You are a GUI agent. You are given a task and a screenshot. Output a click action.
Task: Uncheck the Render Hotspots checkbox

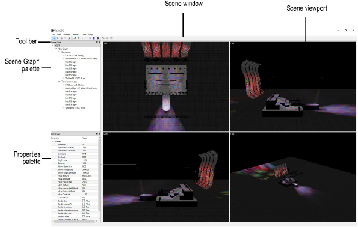coord(84,213)
